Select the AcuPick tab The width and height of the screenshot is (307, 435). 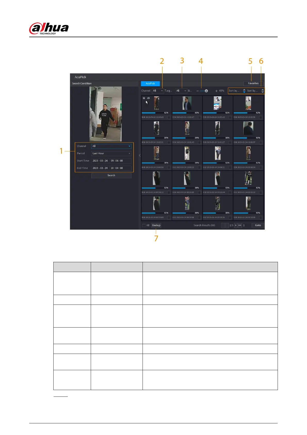pos(150,83)
